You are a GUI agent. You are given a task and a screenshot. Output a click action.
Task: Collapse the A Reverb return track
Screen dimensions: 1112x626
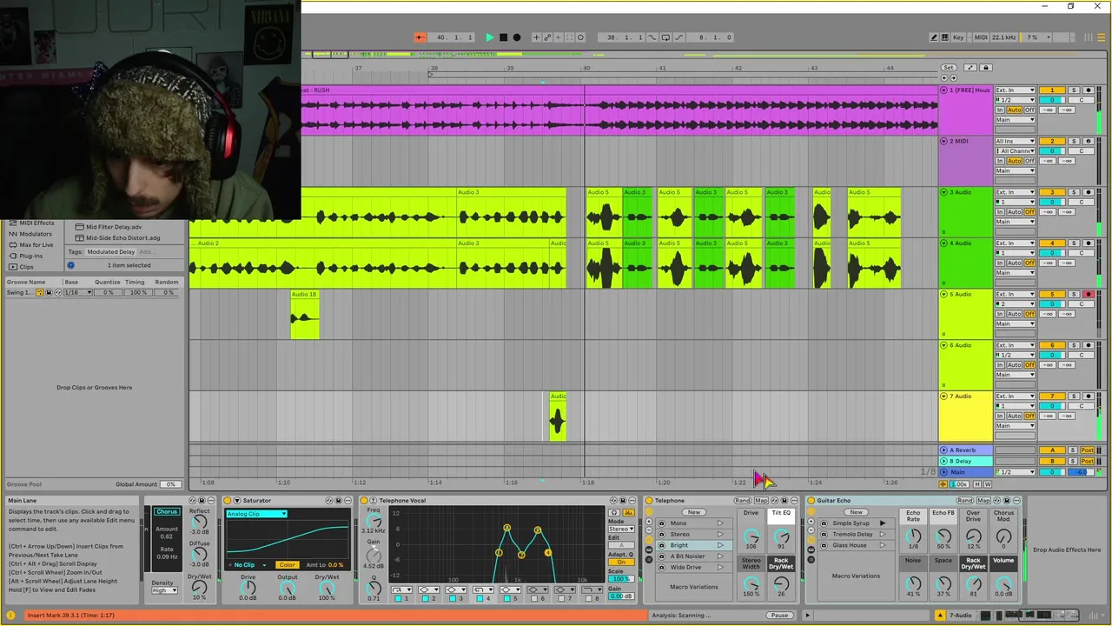click(944, 450)
